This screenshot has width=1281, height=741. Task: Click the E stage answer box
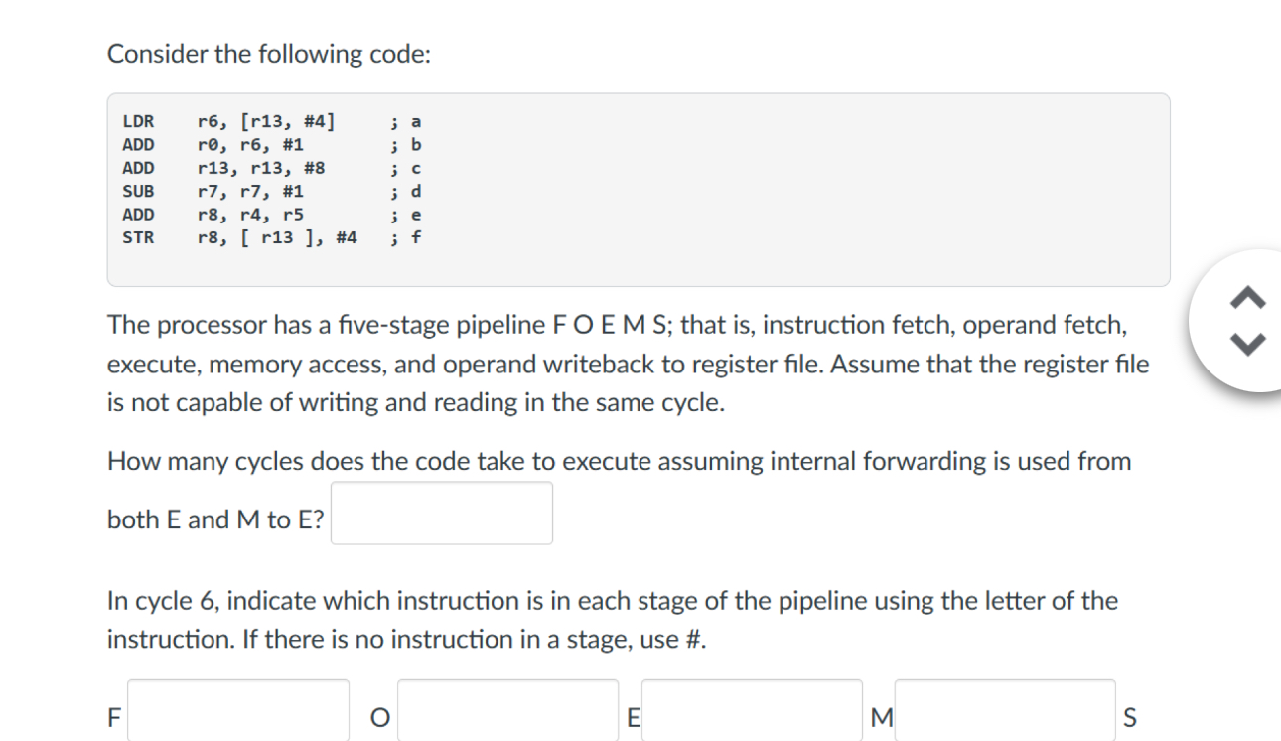(753, 710)
